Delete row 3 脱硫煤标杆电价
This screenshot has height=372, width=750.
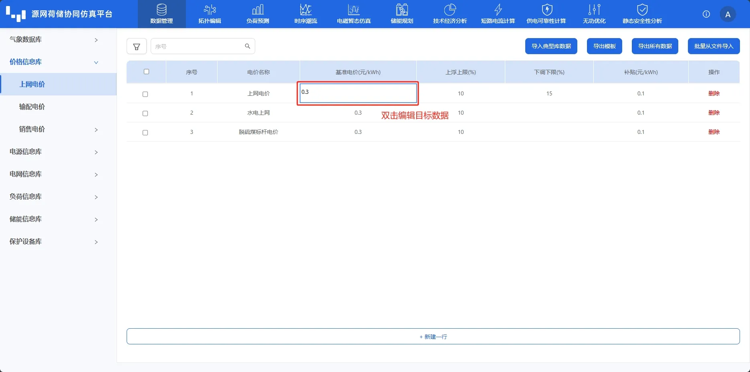(714, 132)
